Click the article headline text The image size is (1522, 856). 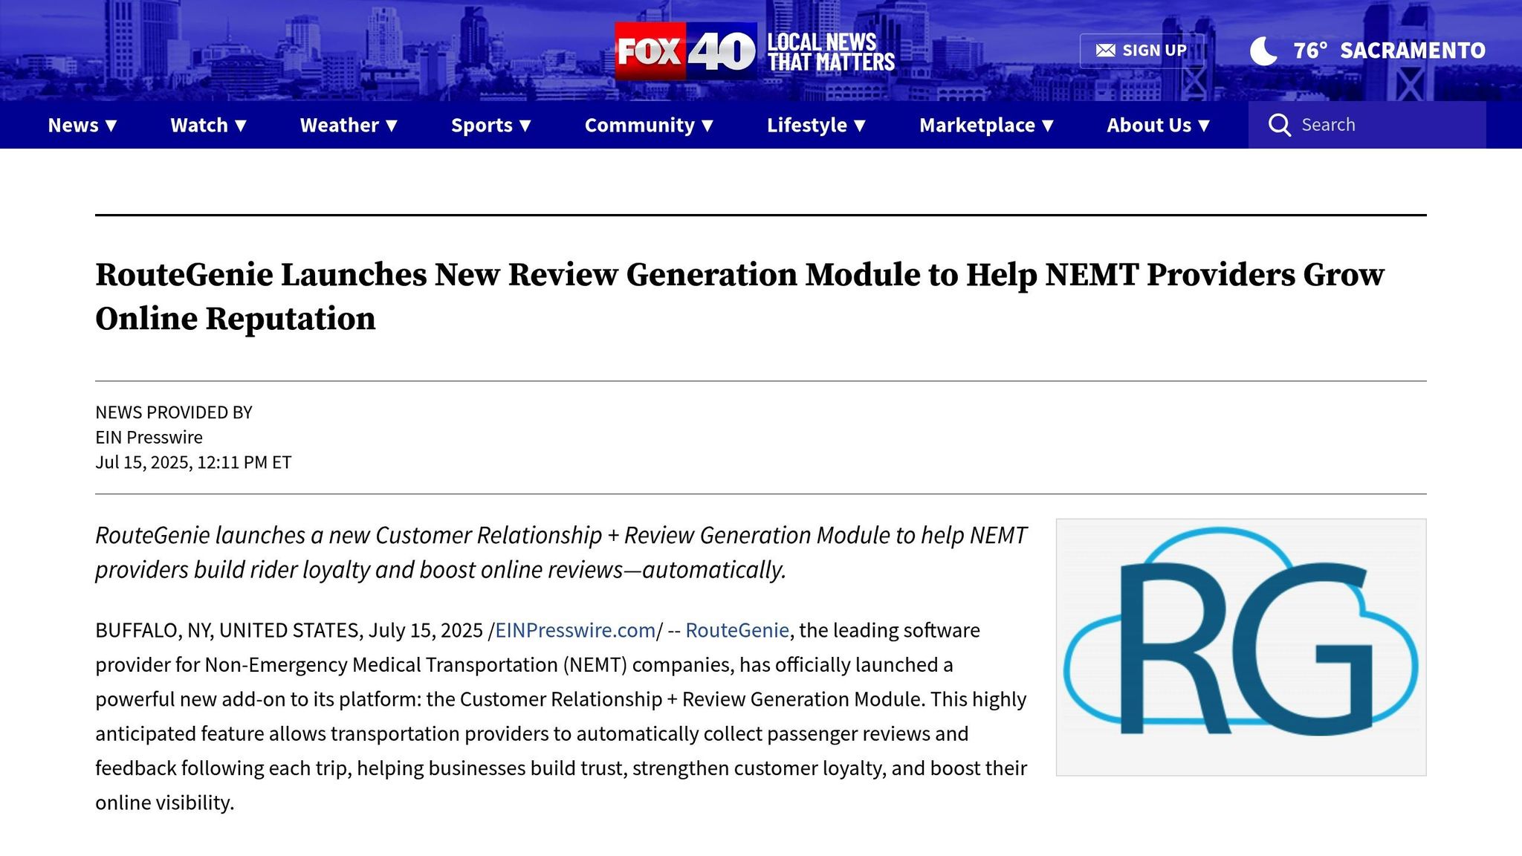[x=739, y=296]
